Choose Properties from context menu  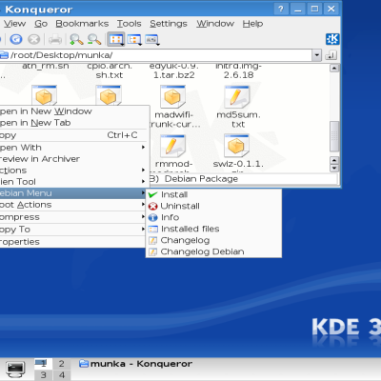coord(72,242)
